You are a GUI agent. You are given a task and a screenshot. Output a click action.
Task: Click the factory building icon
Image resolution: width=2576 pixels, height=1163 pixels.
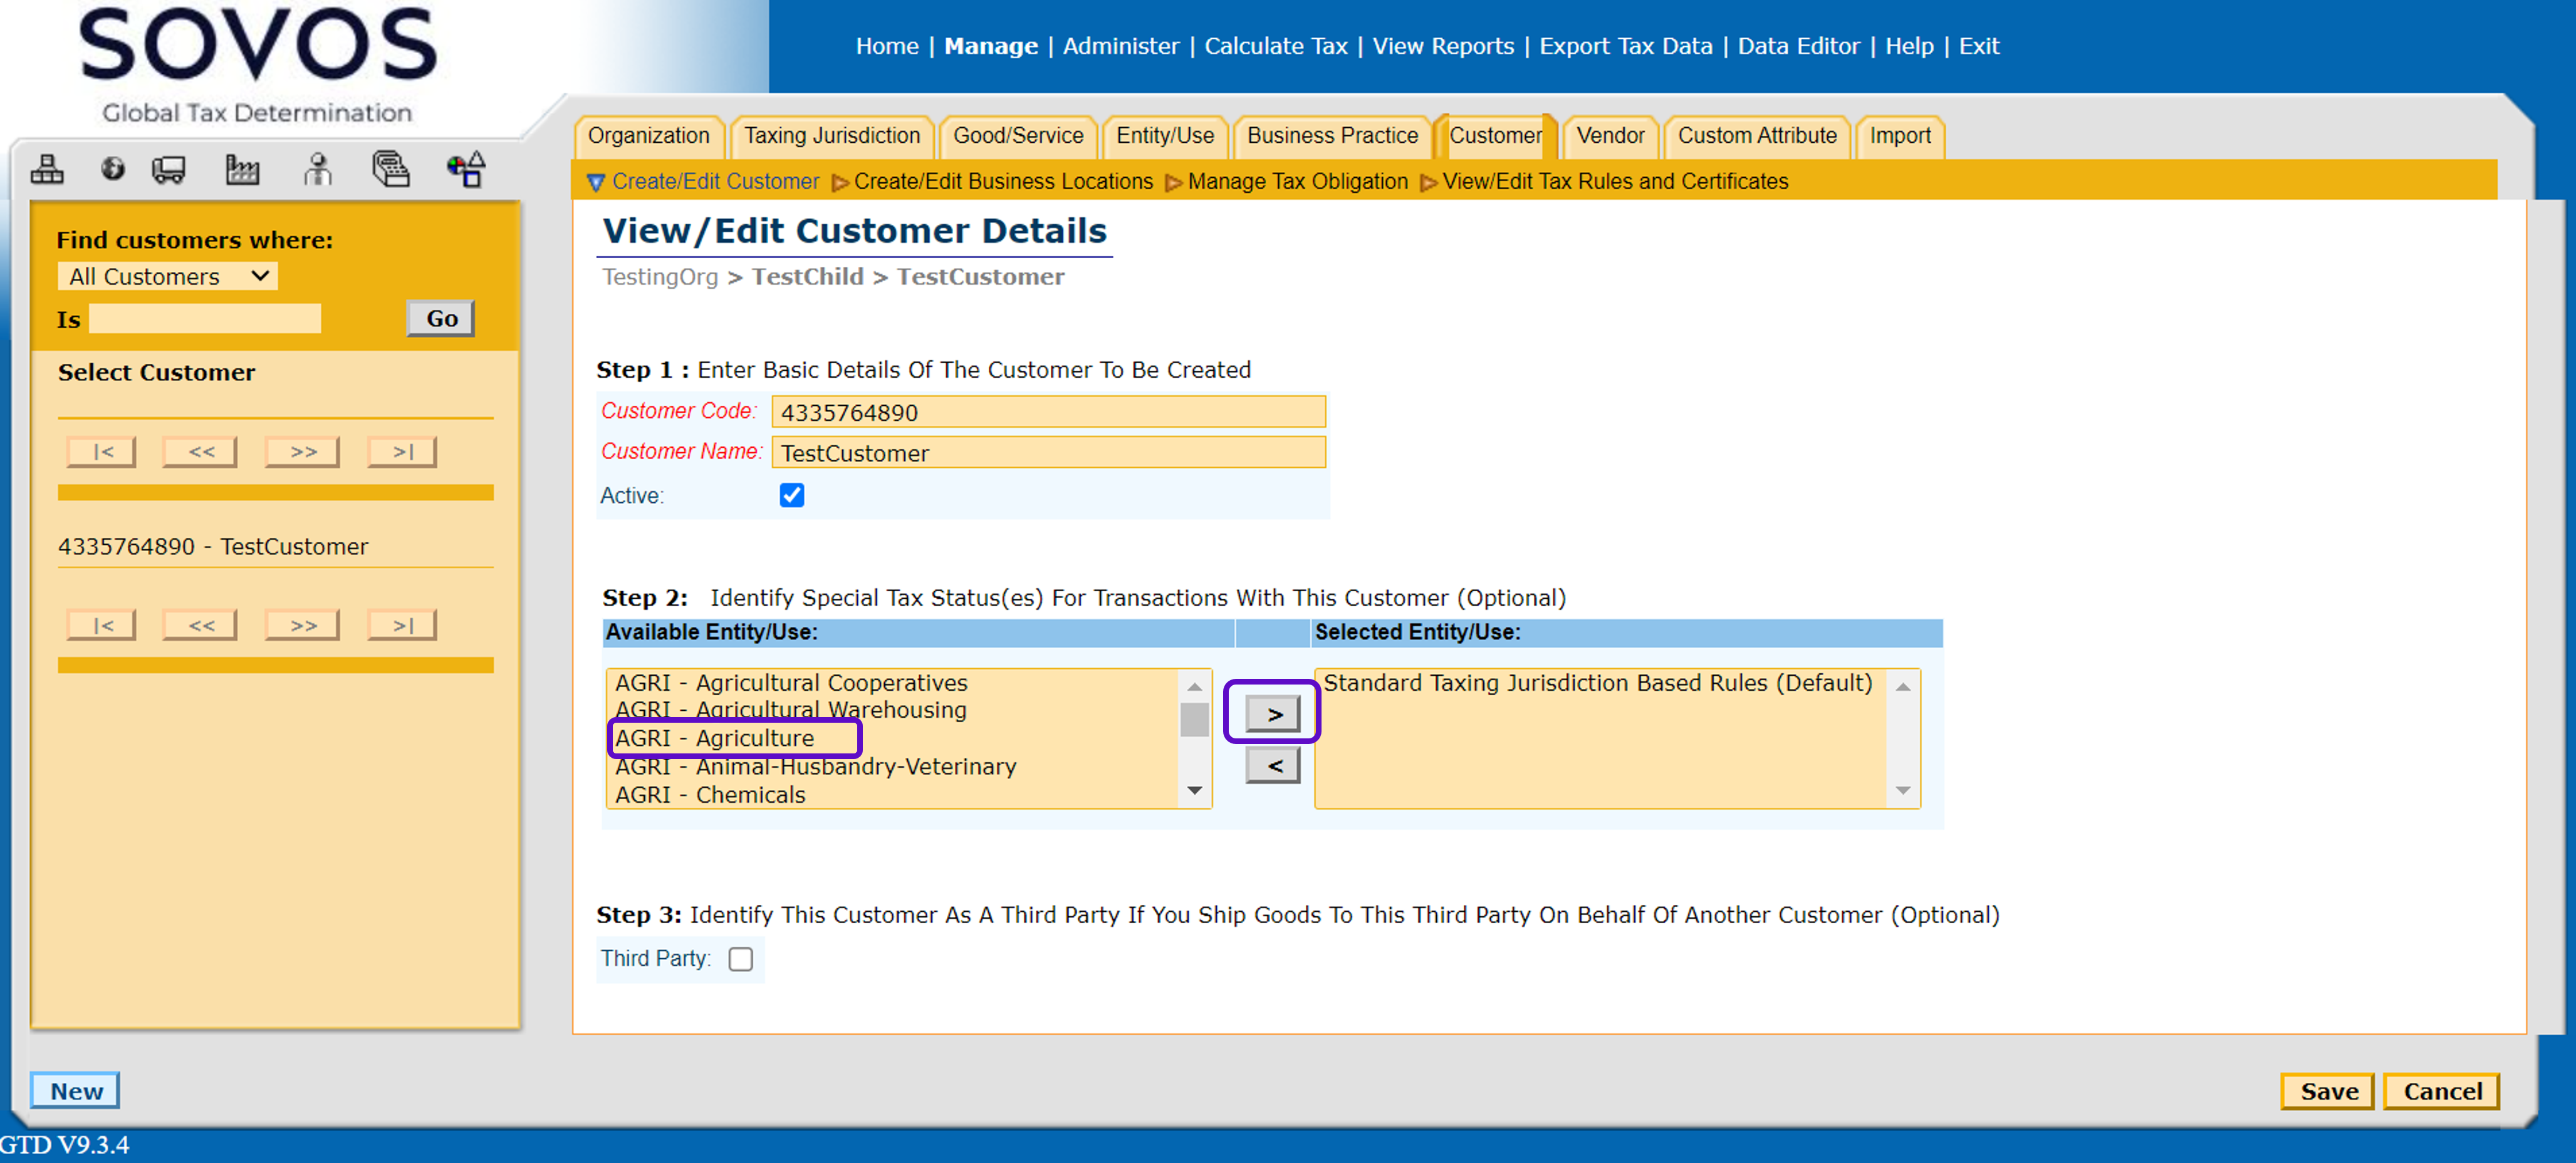(242, 169)
